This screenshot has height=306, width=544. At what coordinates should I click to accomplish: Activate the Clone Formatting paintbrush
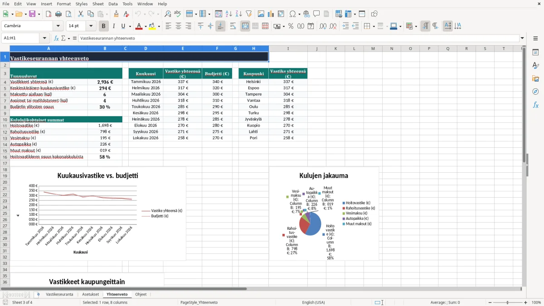point(116,14)
